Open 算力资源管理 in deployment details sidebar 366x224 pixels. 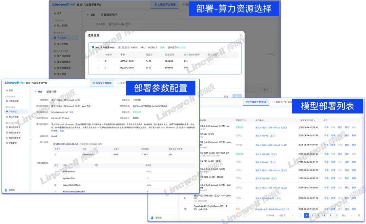tap(15, 127)
